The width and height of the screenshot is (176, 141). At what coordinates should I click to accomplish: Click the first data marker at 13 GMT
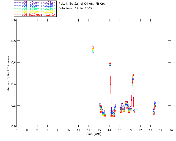(x=100, y=105)
